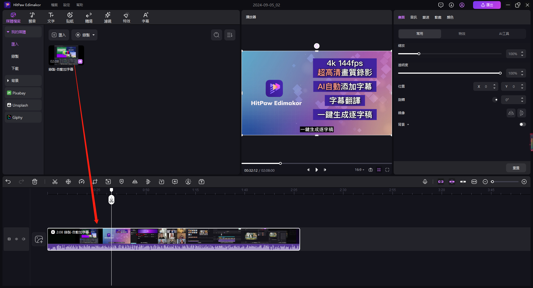Screen dimensions: 533x288
Task: Click the 匯出 (Export) button
Action: [487, 5]
